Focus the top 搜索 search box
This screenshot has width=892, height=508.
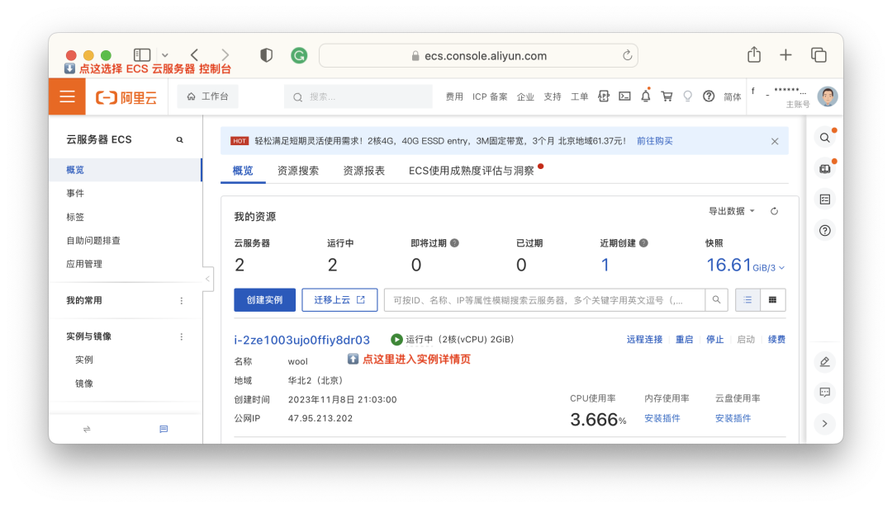tap(358, 97)
